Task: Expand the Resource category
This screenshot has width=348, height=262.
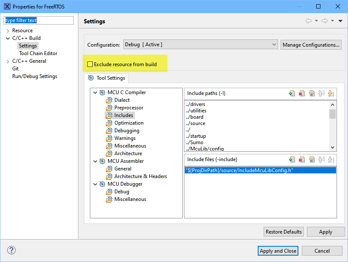Action: (x=8, y=31)
